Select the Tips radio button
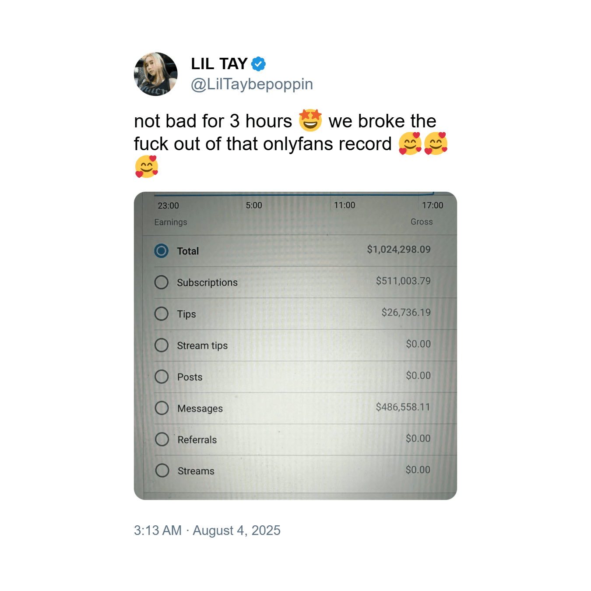 pyautogui.click(x=162, y=314)
